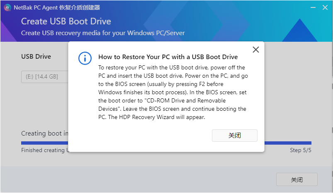Viewport: 333px width, 193px height.
Task: Click the 'USB Drive' label
Action: point(36,57)
